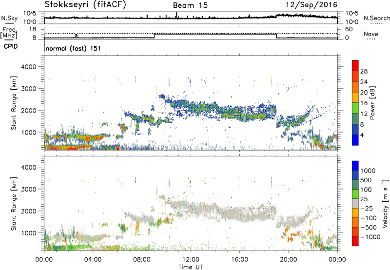390x270 pixels.
Task: Click the "Time UT" axis title
Action: pyautogui.click(x=191, y=267)
